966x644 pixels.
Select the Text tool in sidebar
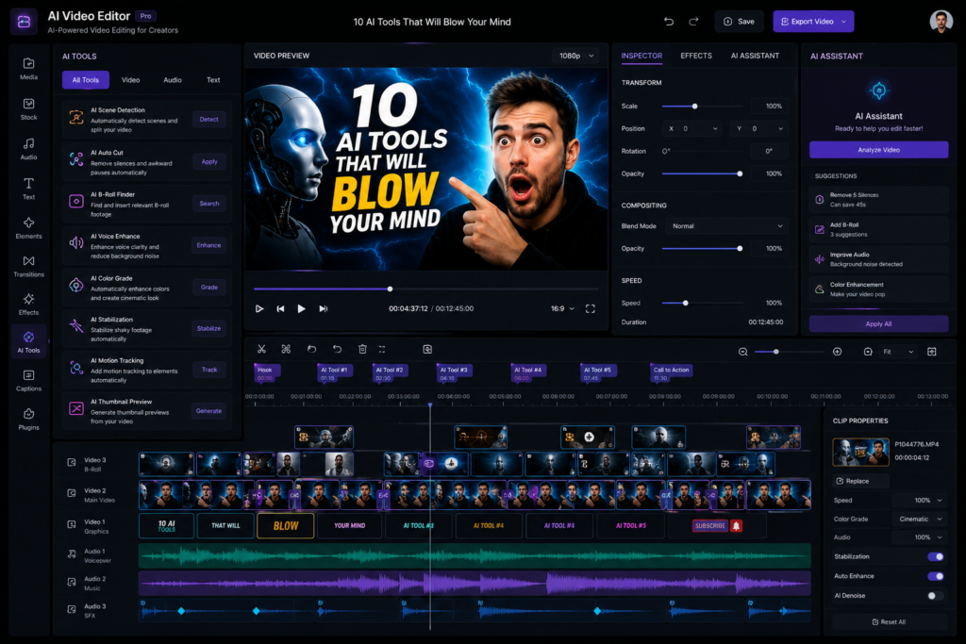[28, 189]
